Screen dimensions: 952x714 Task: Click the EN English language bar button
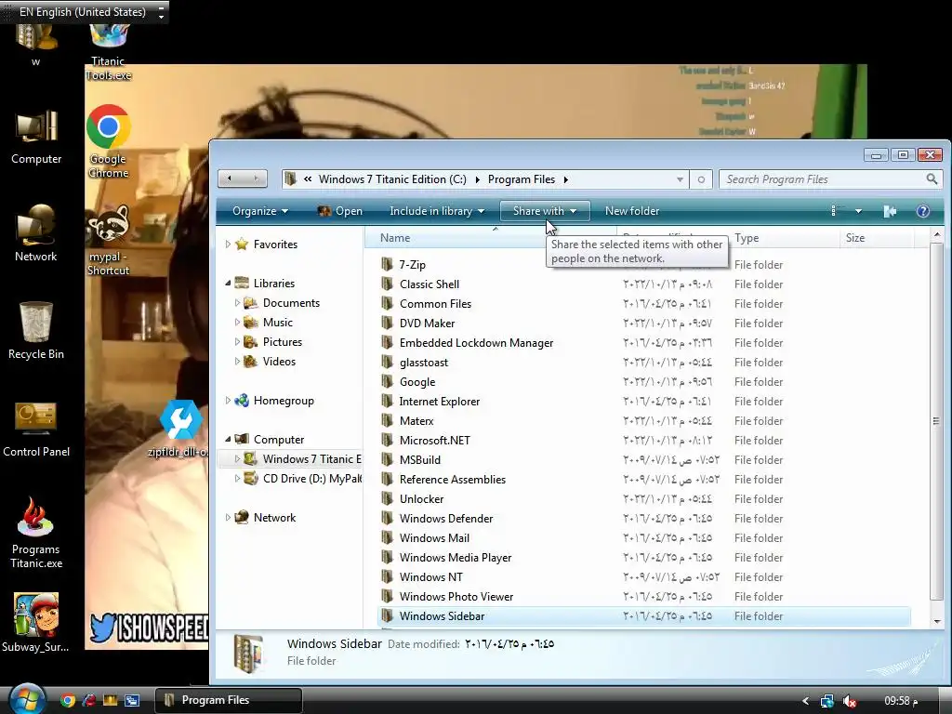[x=83, y=12]
